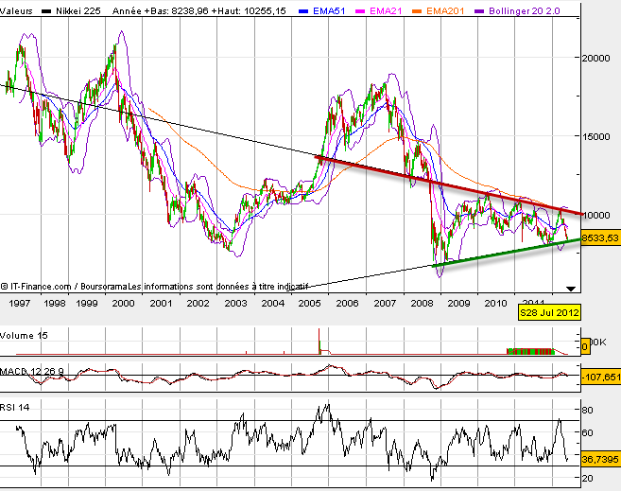Click the thick green support trendline
Screen dimensions: 621x492
click(501, 254)
